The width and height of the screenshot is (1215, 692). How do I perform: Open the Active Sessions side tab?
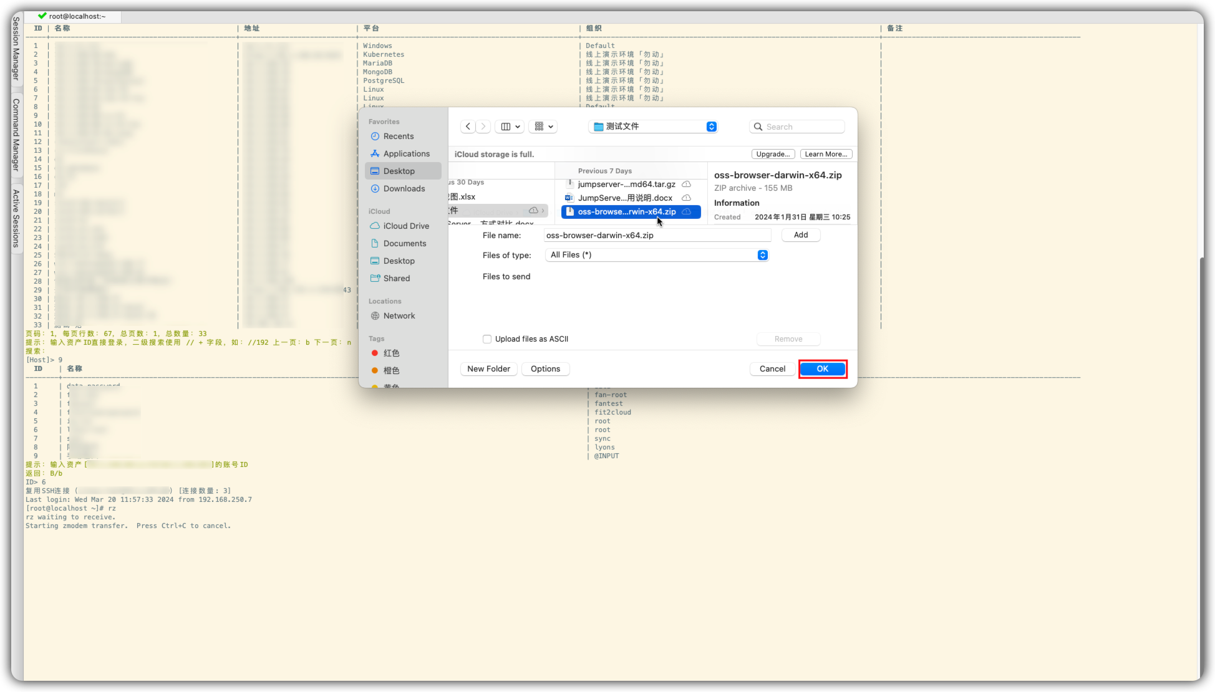pyautogui.click(x=16, y=219)
